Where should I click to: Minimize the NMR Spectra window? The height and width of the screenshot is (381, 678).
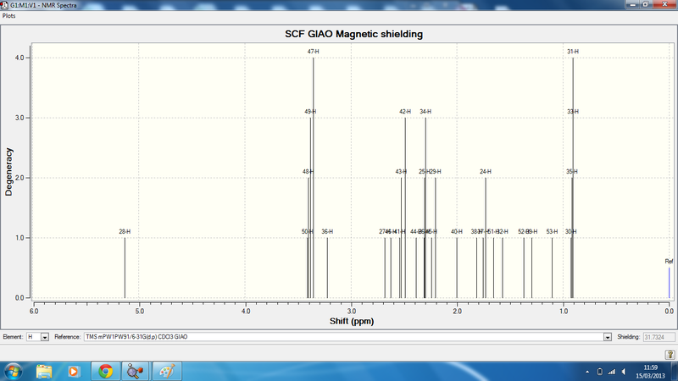pyautogui.click(x=632, y=4)
